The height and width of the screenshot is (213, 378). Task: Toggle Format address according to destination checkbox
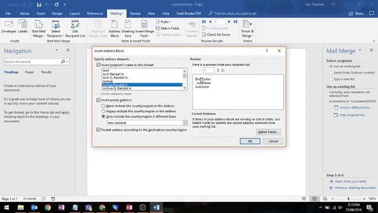point(99,130)
